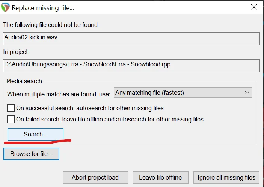Click the chevron arrow of the matches dropdown
This screenshot has width=264, height=187.
(247, 93)
